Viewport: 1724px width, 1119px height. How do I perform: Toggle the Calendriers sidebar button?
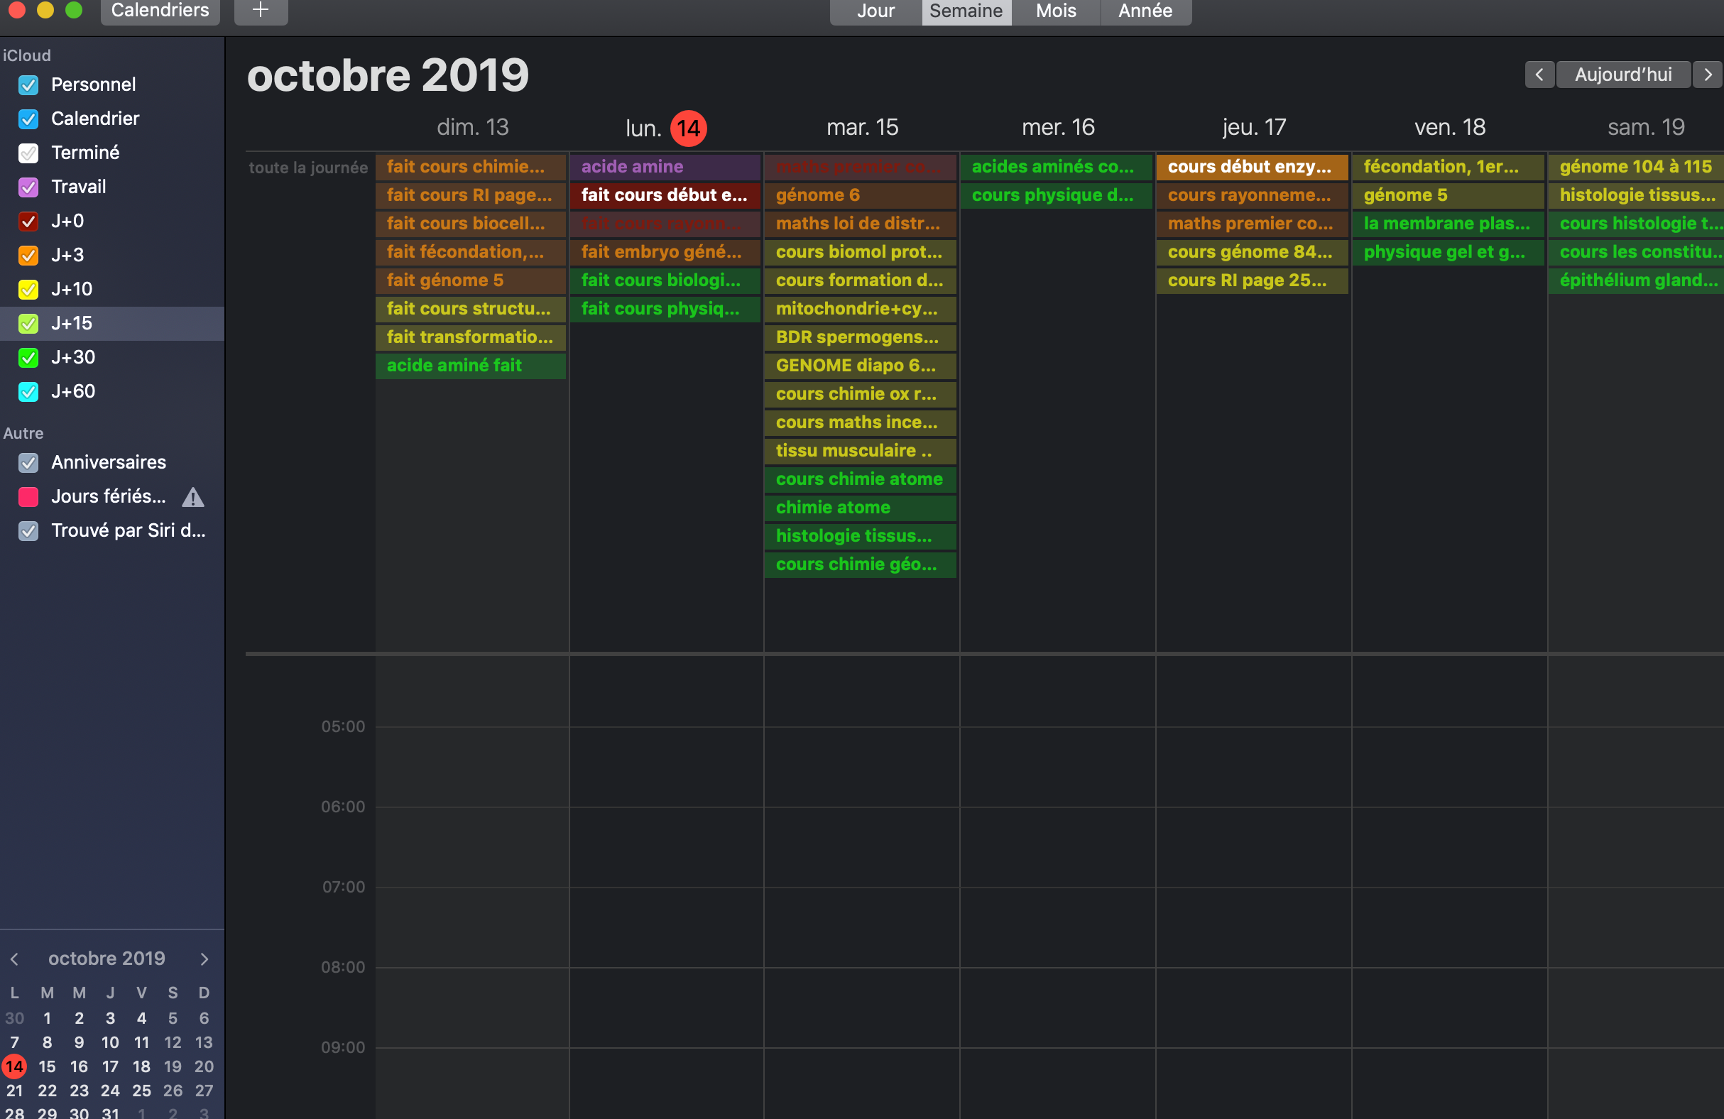(160, 11)
